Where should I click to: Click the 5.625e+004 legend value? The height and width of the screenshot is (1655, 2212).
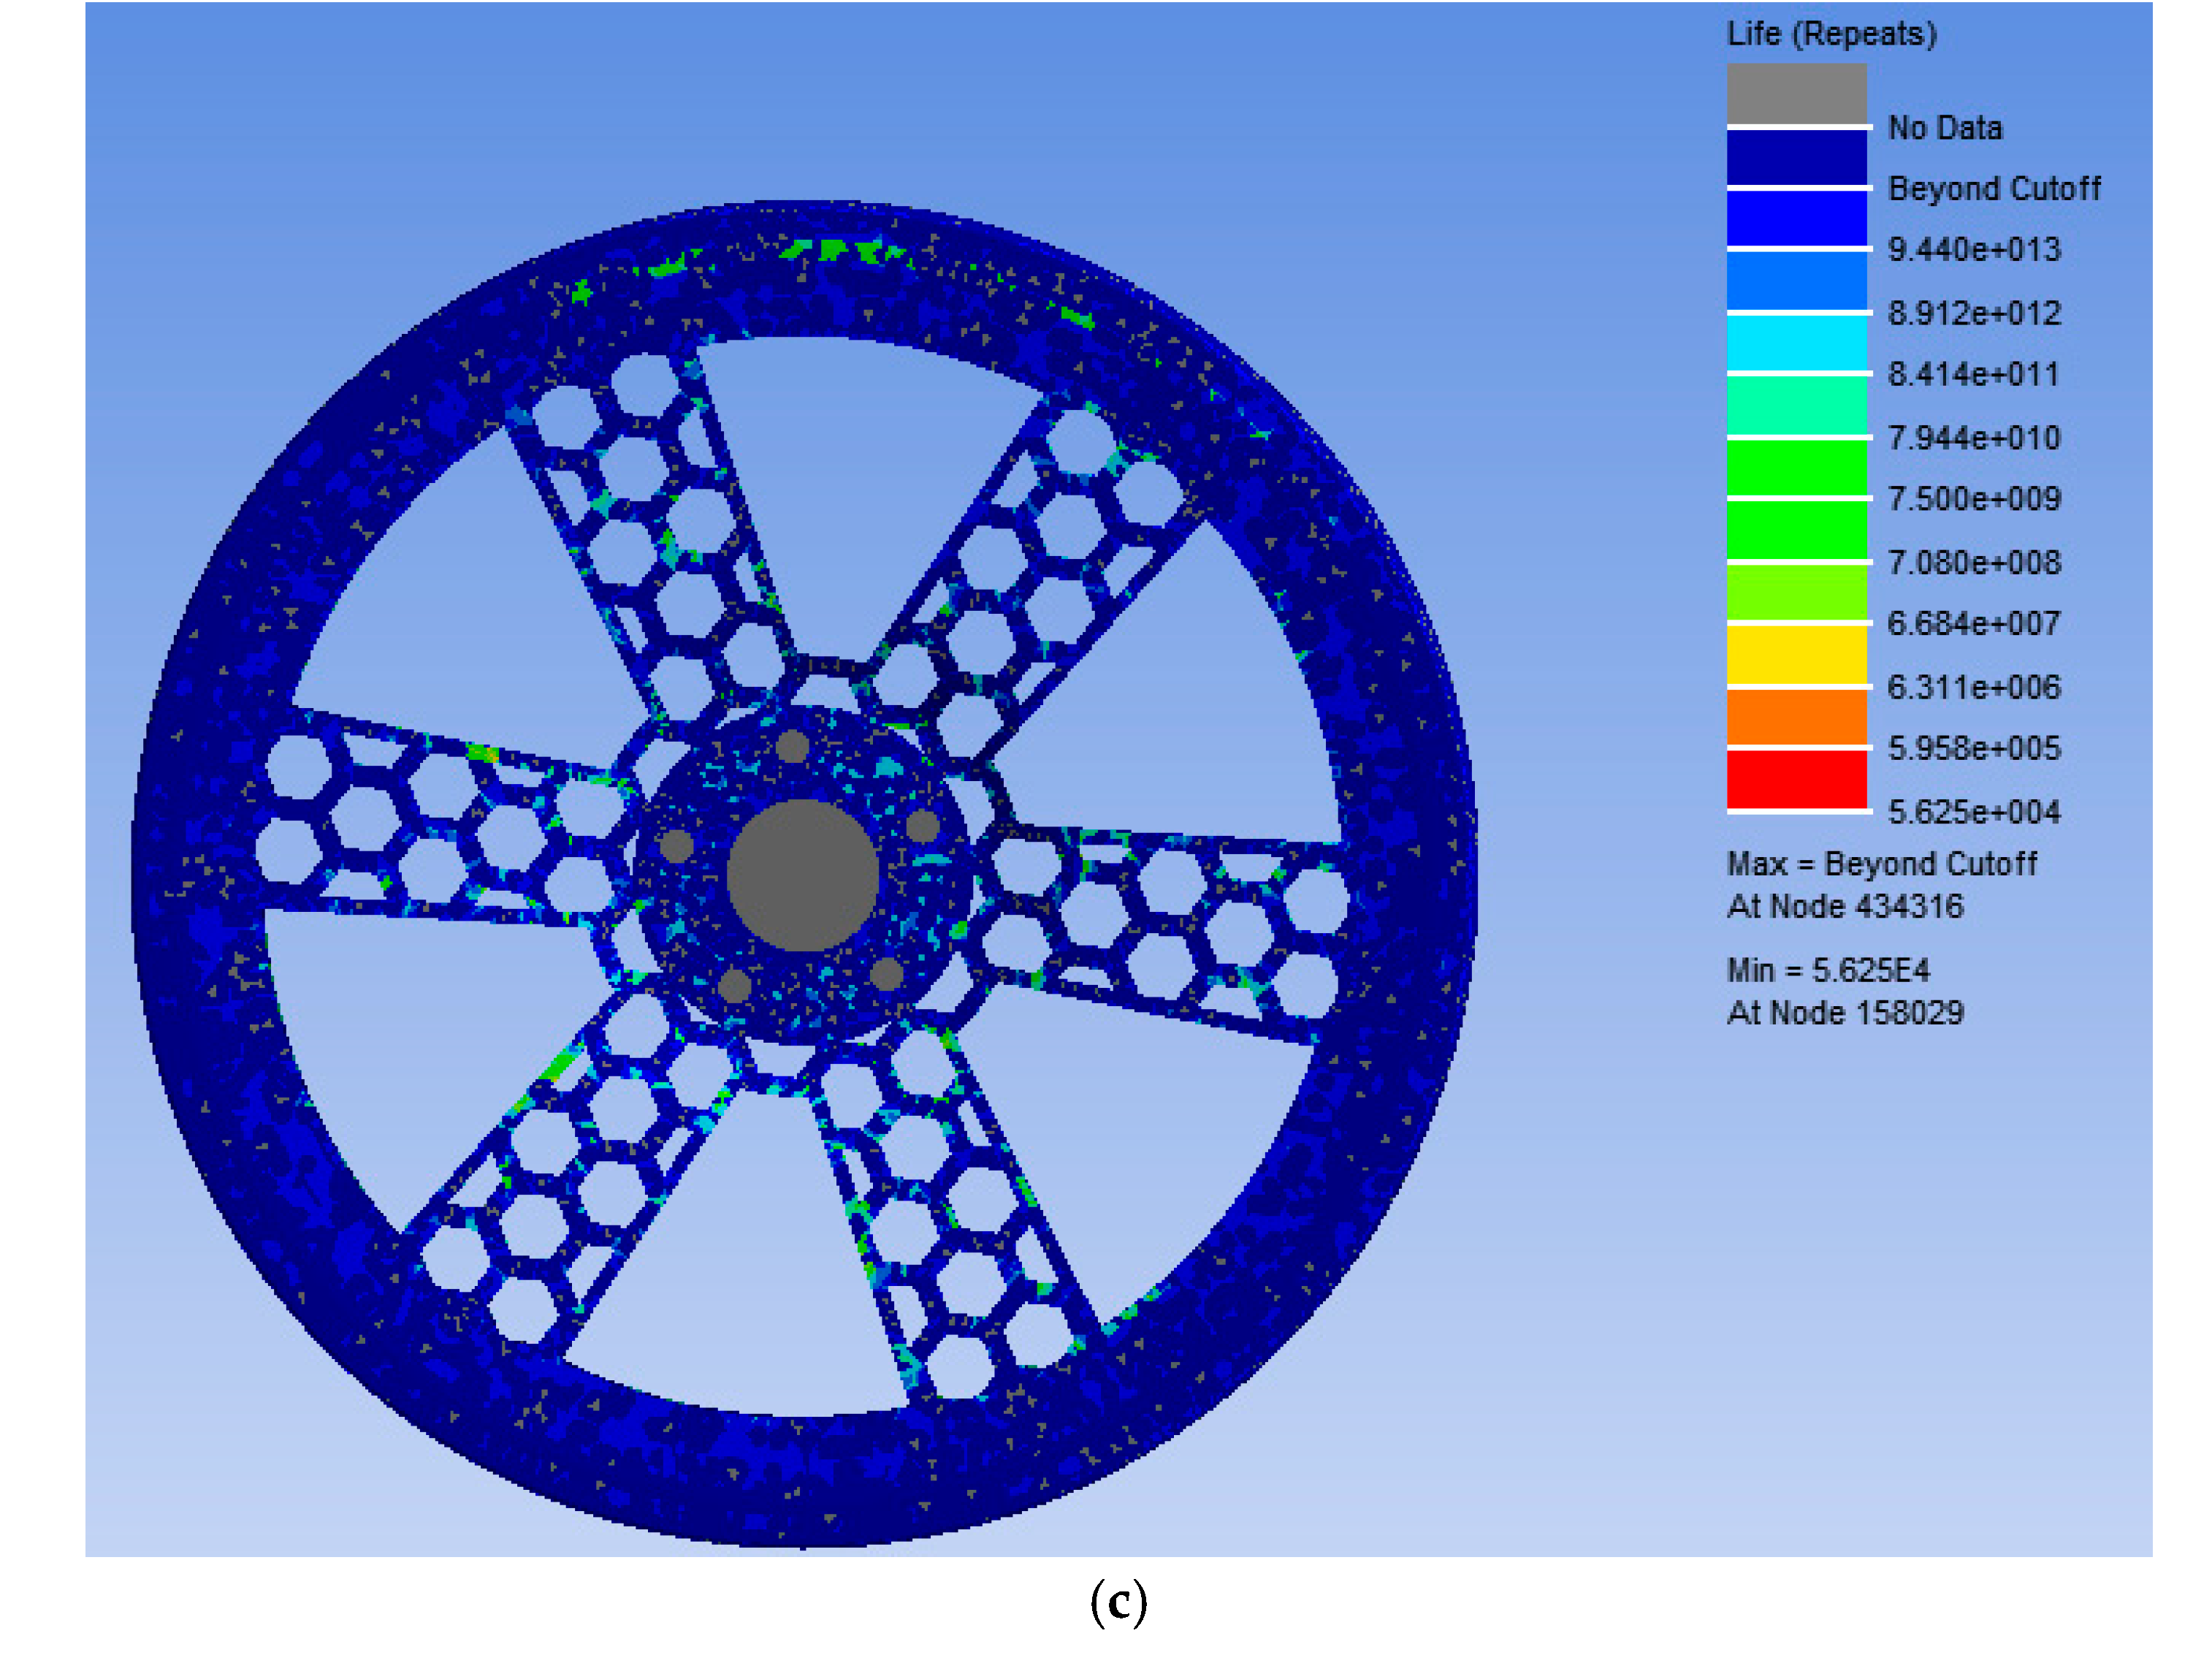tap(1973, 811)
